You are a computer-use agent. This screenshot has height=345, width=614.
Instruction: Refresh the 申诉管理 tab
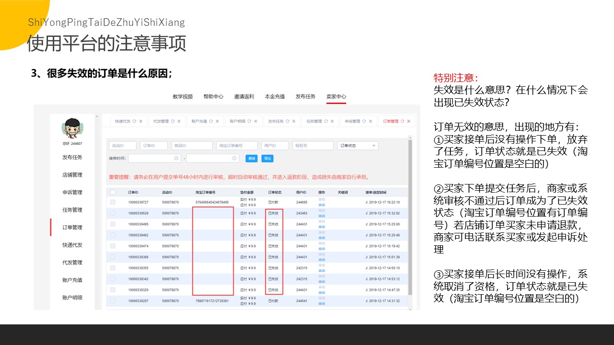coord(364,121)
